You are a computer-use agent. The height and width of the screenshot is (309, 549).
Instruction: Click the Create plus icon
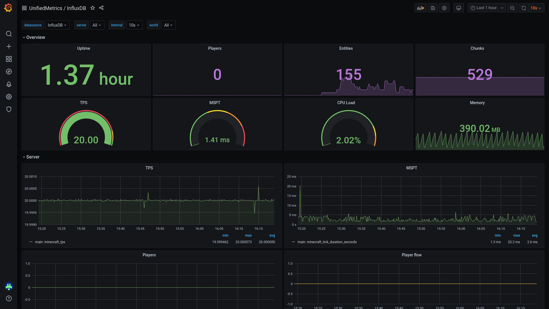point(9,46)
